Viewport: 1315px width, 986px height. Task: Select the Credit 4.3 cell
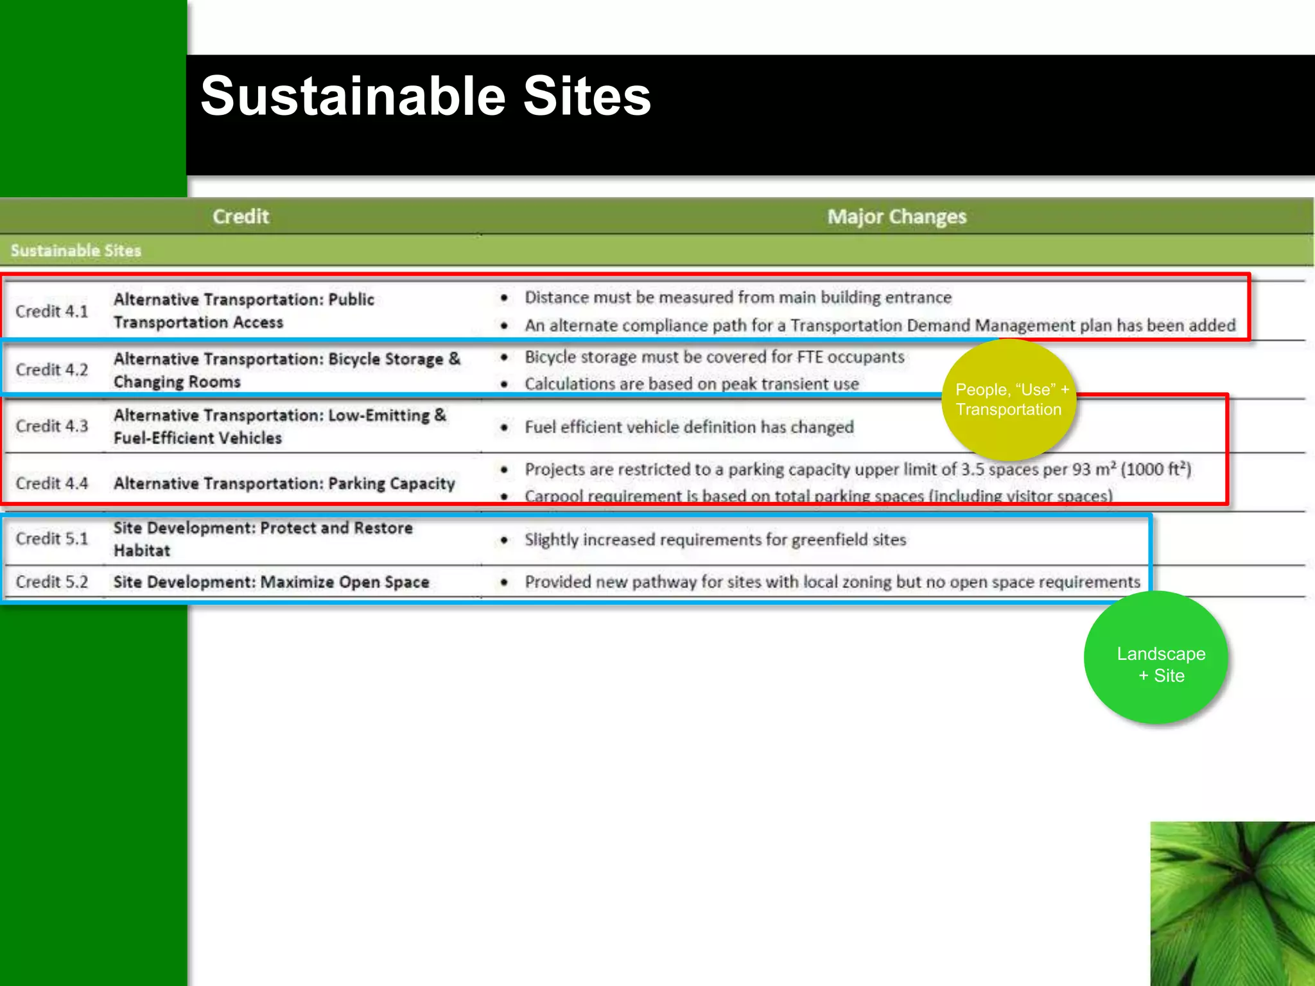click(x=51, y=426)
